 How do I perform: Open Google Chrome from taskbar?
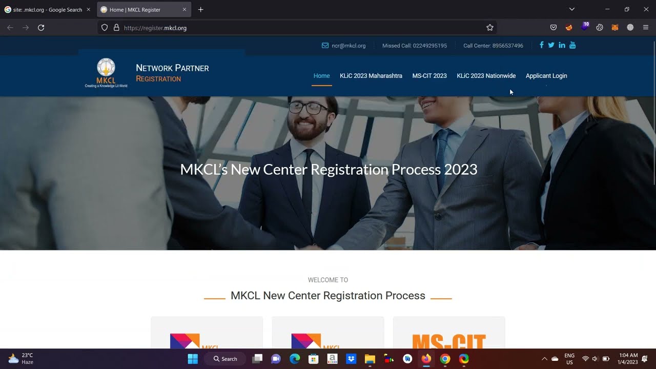pos(445,359)
